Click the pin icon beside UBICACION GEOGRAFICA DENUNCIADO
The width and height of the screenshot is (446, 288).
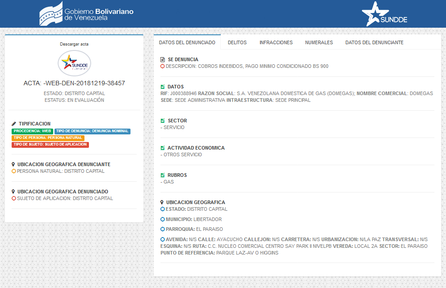click(x=13, y=192)
